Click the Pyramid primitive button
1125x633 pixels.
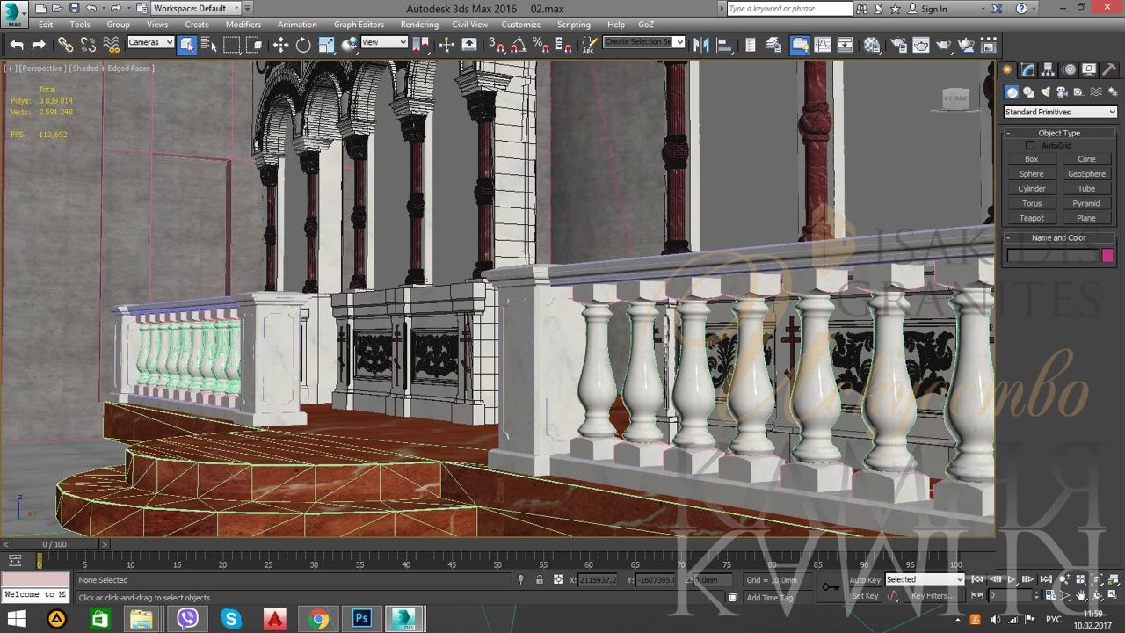(1086, 203)
